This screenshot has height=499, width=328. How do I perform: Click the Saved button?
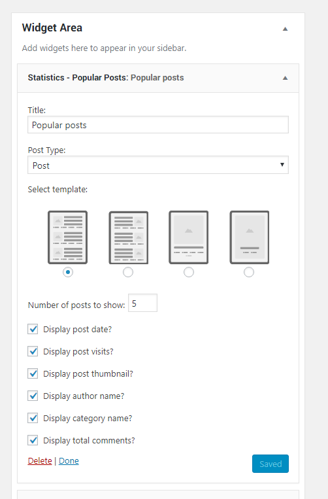[271, 464]
